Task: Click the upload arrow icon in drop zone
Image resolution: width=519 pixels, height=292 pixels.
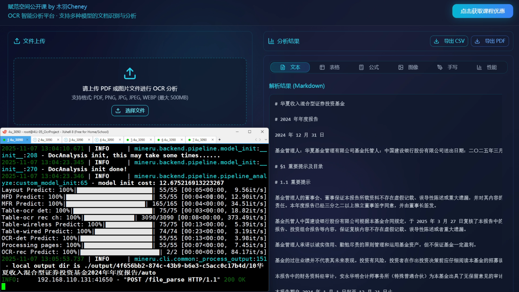Action: tap(130, 73)
